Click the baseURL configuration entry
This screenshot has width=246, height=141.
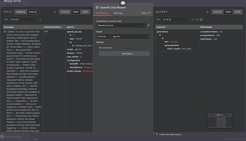pos(81,64)
